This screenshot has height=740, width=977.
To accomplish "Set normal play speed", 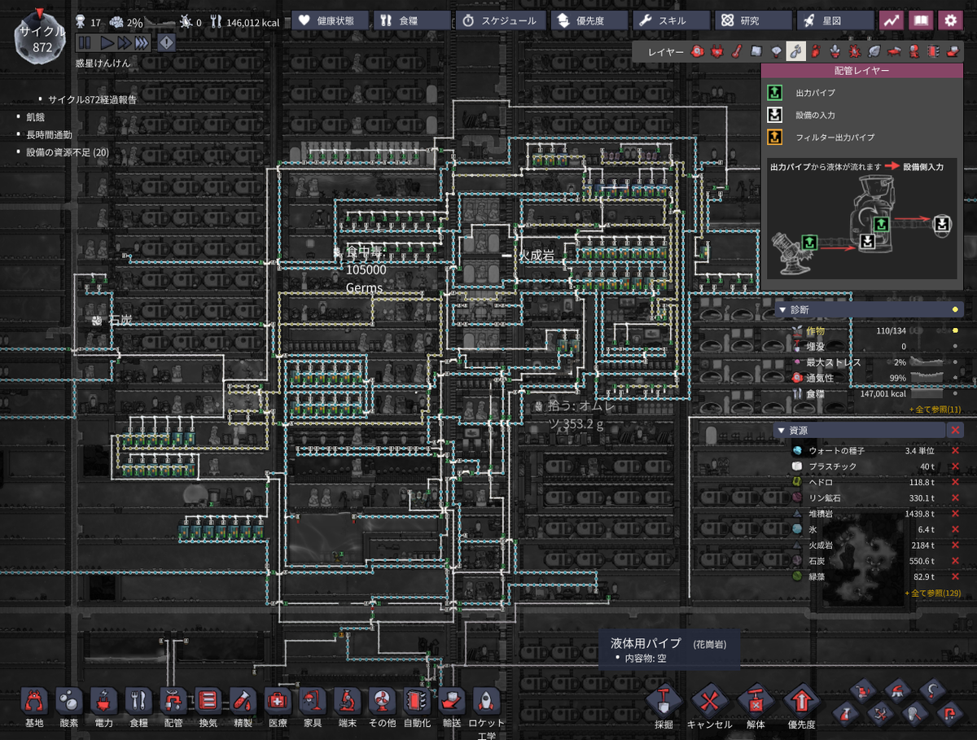I will click(106, 42).
